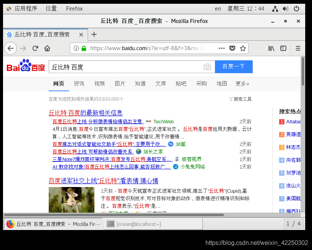The image size is (312, 250).
Task: Click the 36氪 source icon
Action: coord(171,144)
